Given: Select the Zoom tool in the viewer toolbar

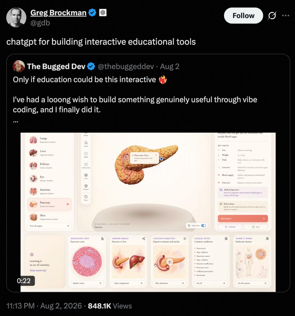Looking at the screenshot, I should pyautogui.click(x=86, y=144).
